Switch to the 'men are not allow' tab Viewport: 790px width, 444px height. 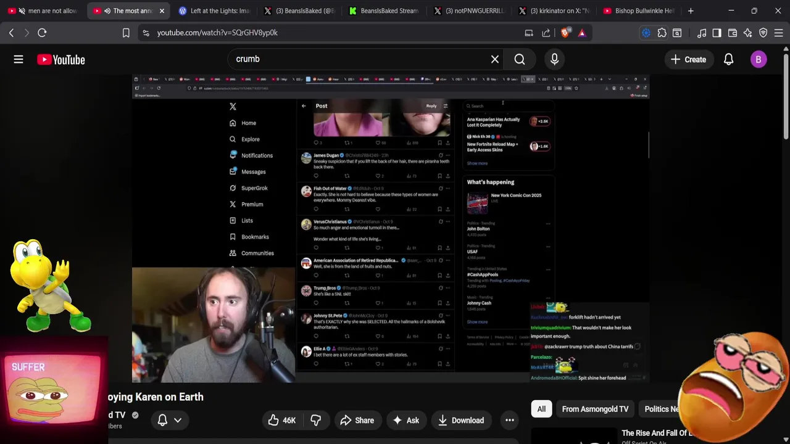pyautogui.click(x=43, y=10)
